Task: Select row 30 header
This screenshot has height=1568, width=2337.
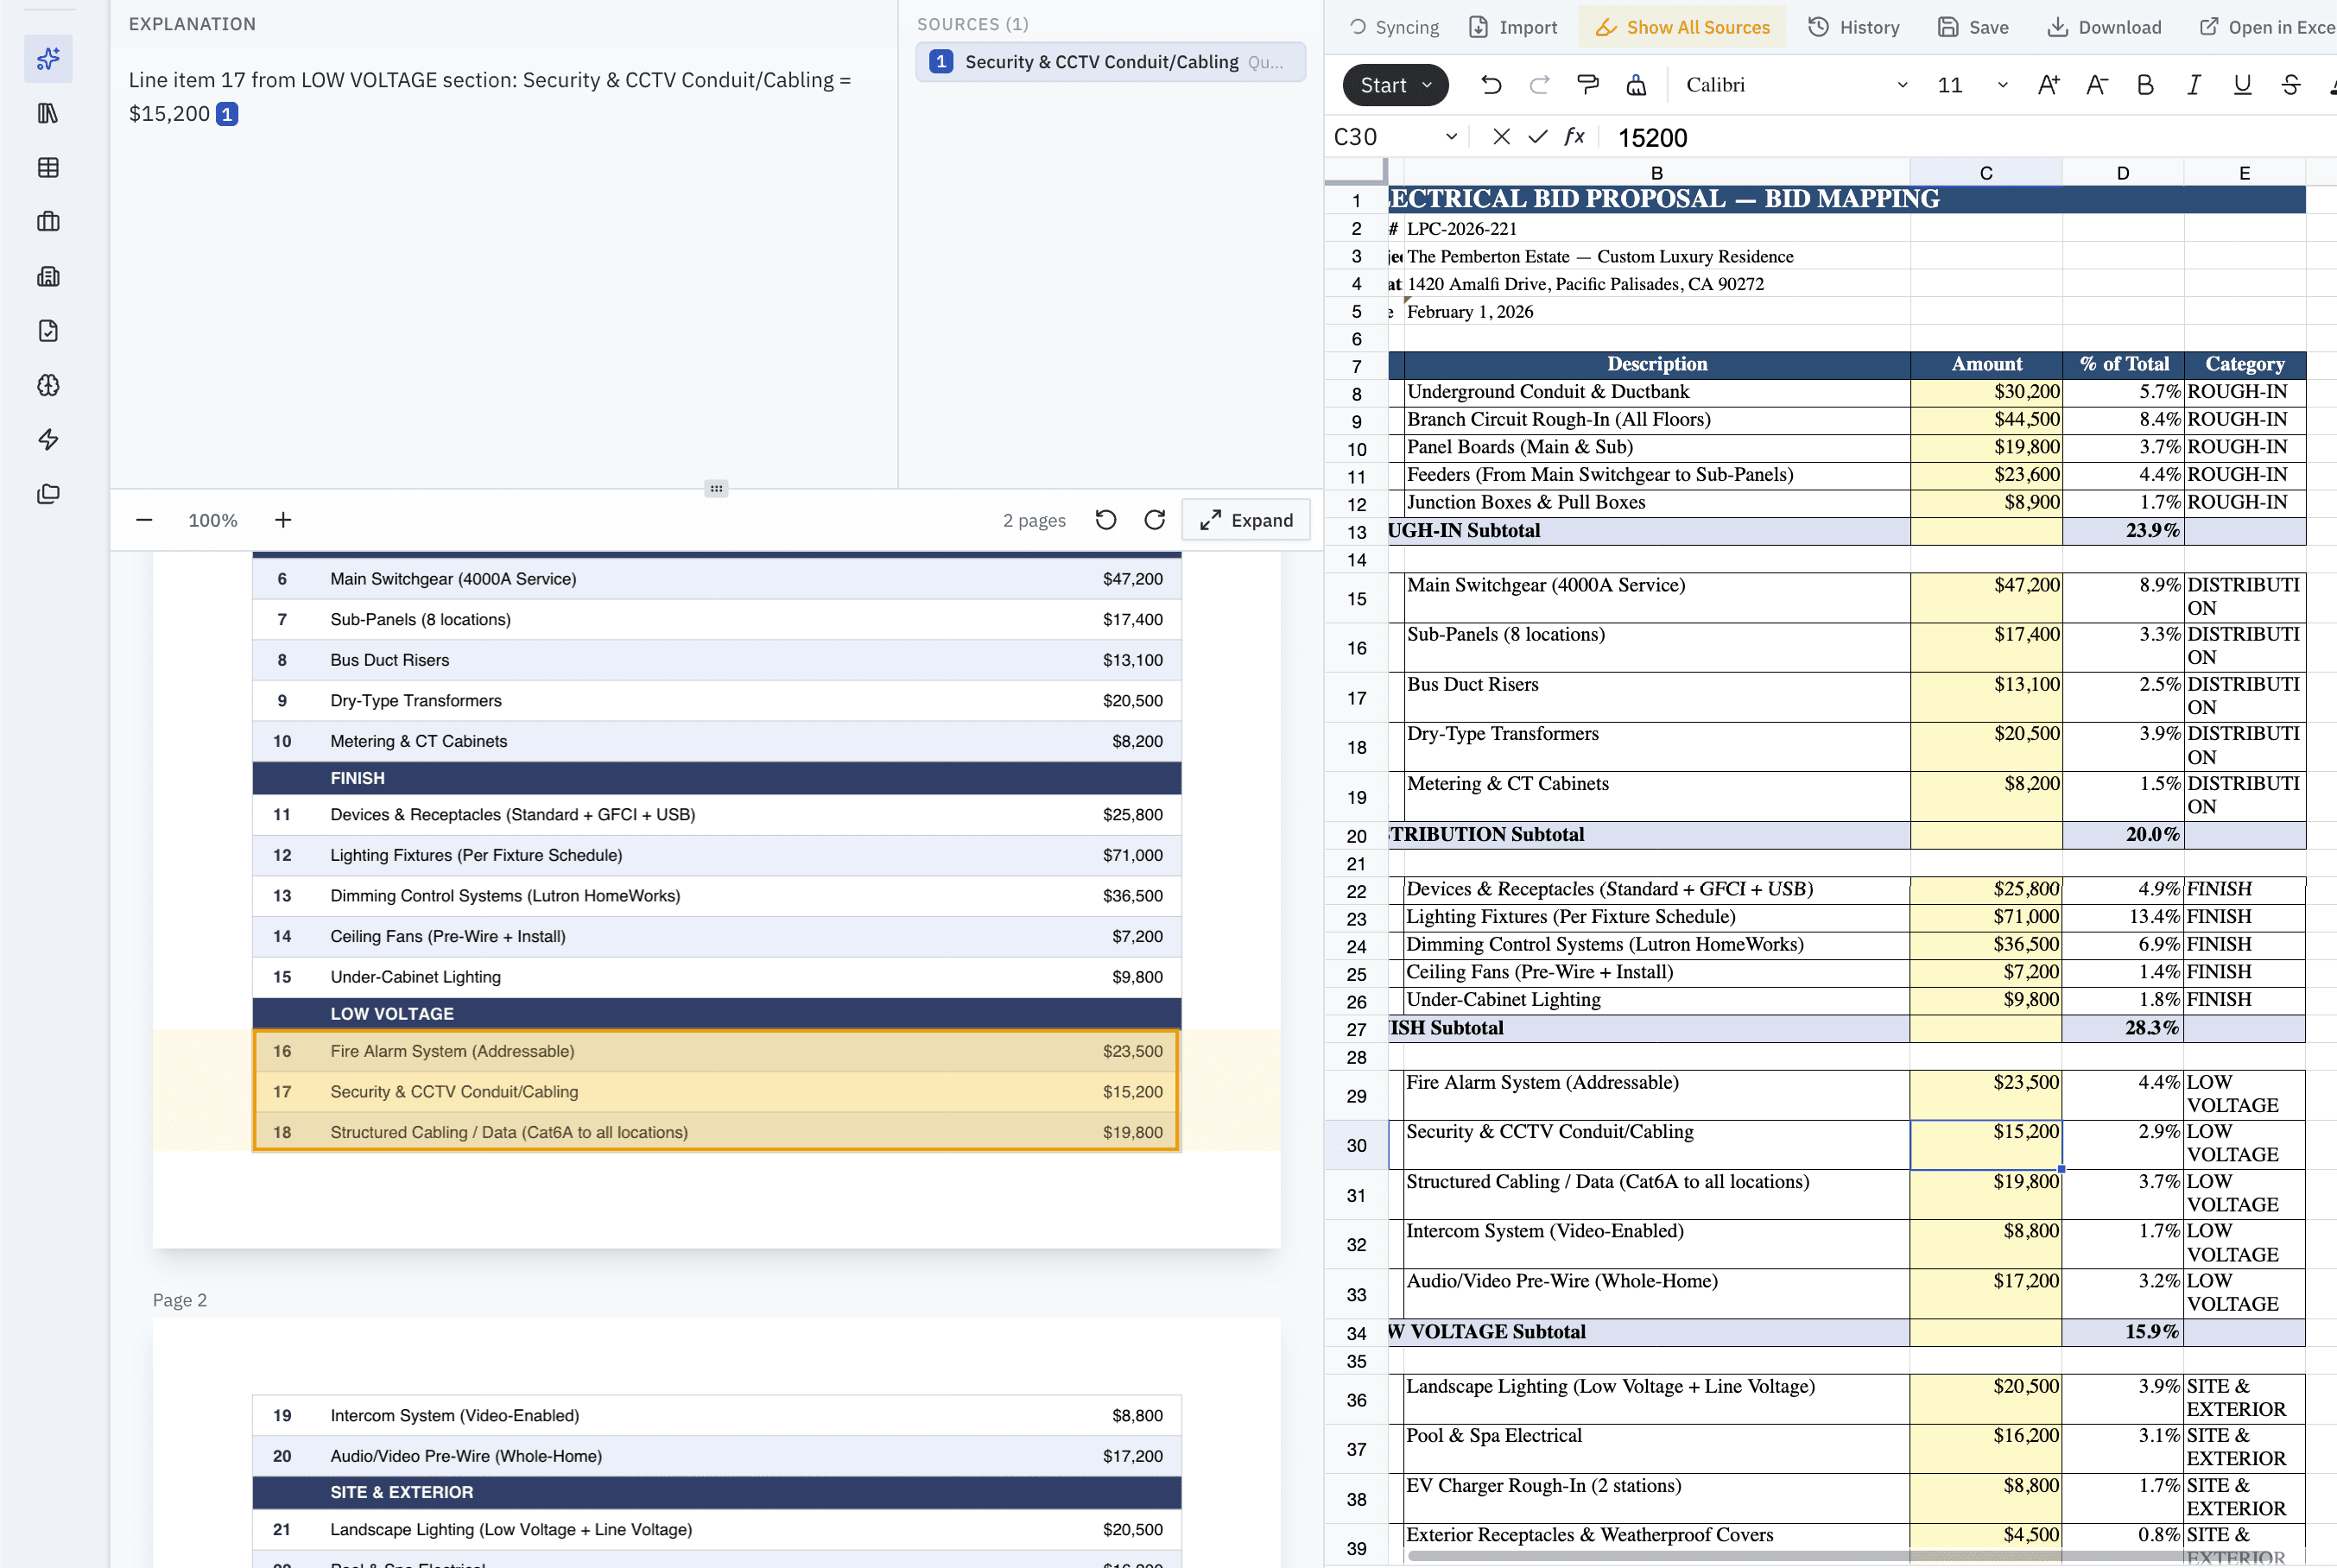Action: 1356,1145
